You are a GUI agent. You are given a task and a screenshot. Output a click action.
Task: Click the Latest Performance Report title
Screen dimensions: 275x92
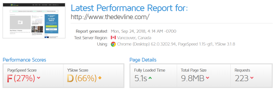click(x=129, y=8)
